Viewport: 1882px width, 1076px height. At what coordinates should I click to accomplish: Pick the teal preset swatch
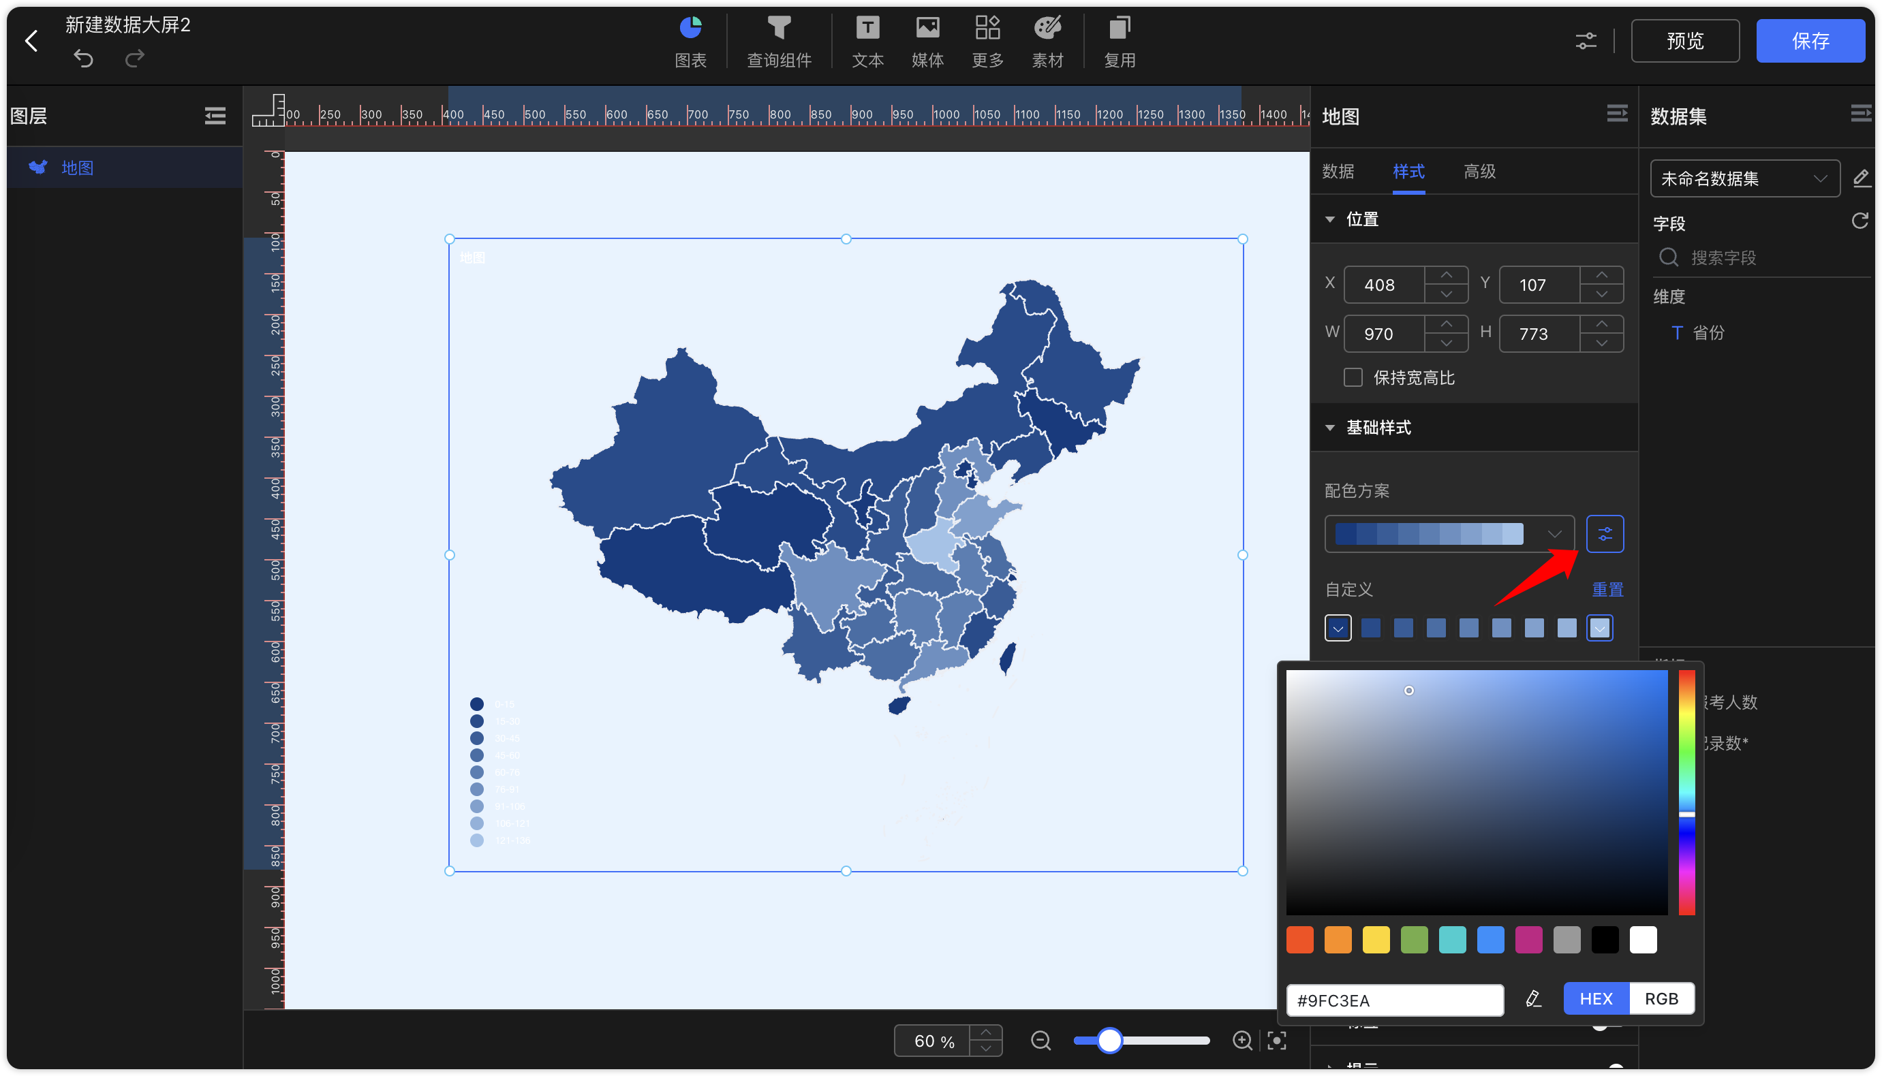pyautogui.click(x=1452, y=940)
